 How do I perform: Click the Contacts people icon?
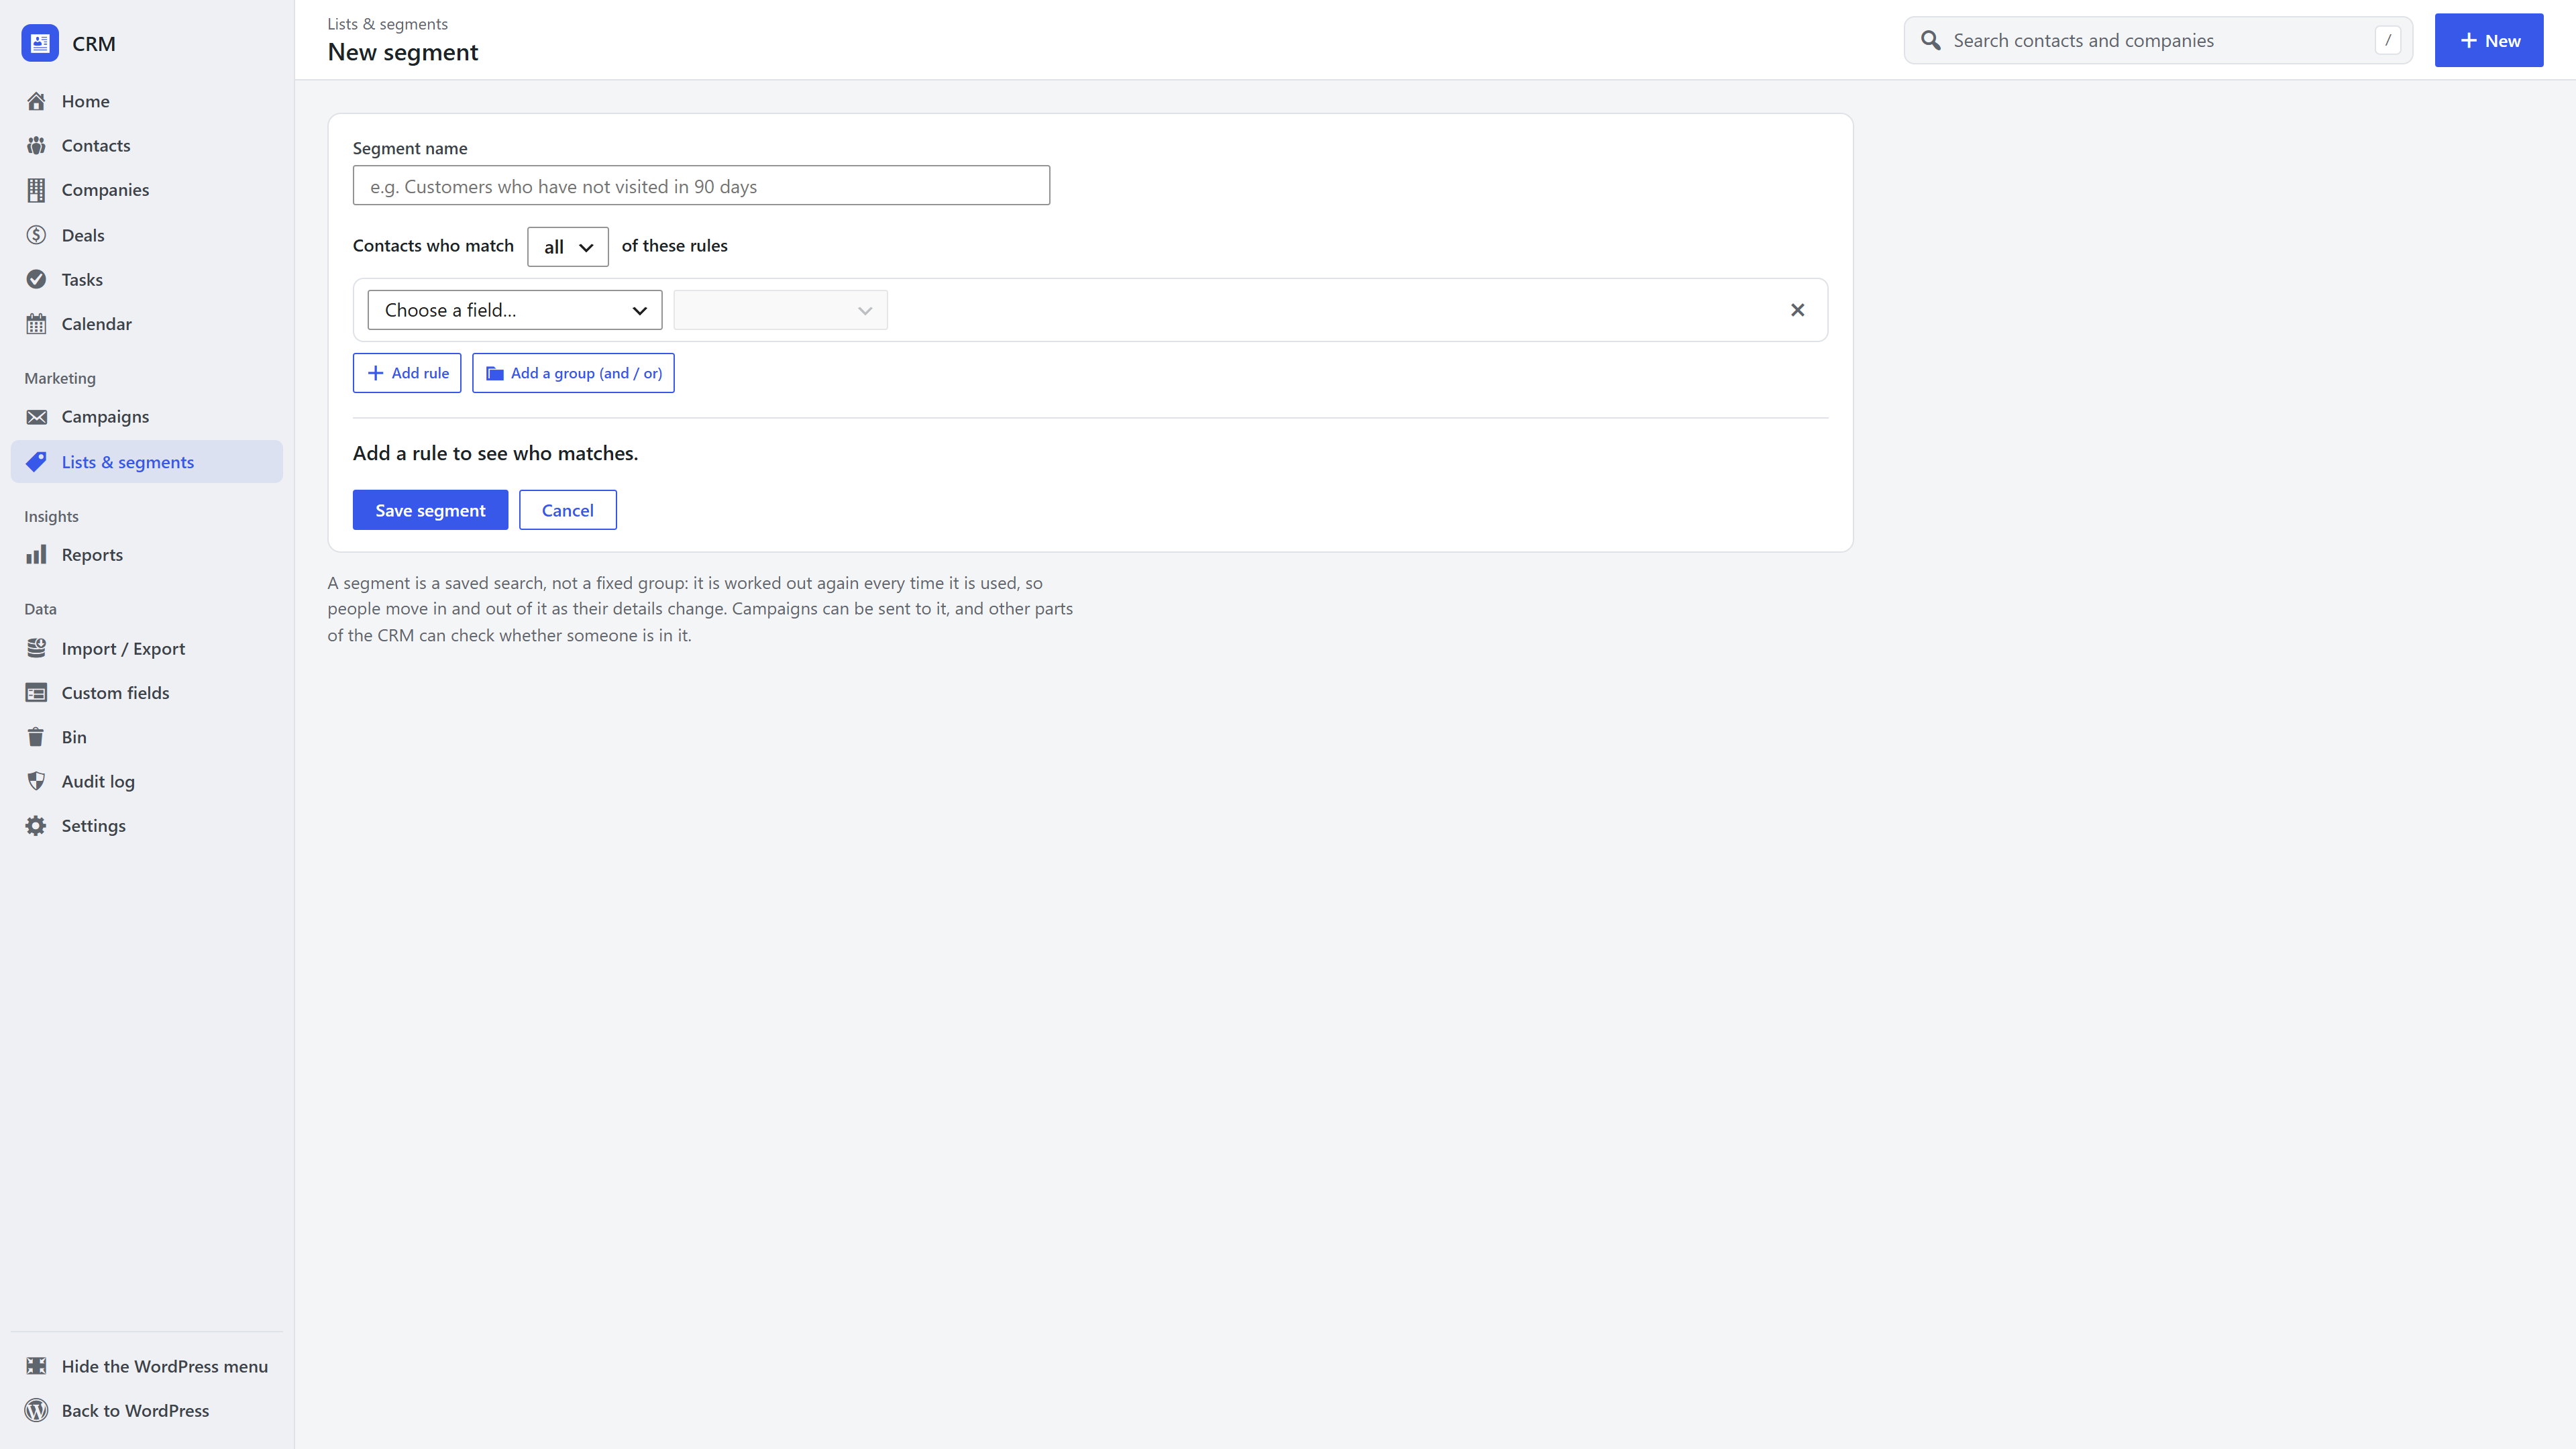click(x=36, y=145)
